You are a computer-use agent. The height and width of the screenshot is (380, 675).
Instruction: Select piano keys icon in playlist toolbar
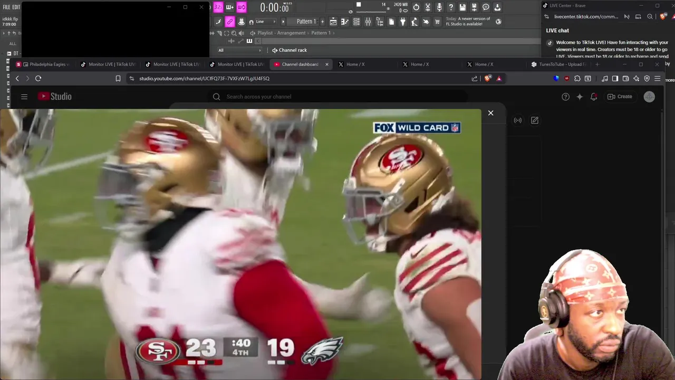[249, 41]
